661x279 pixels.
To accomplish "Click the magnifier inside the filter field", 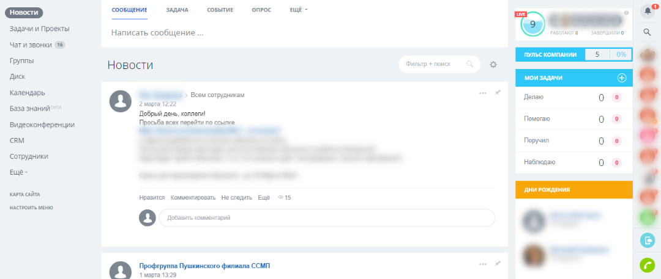I will tap(470, 64).
